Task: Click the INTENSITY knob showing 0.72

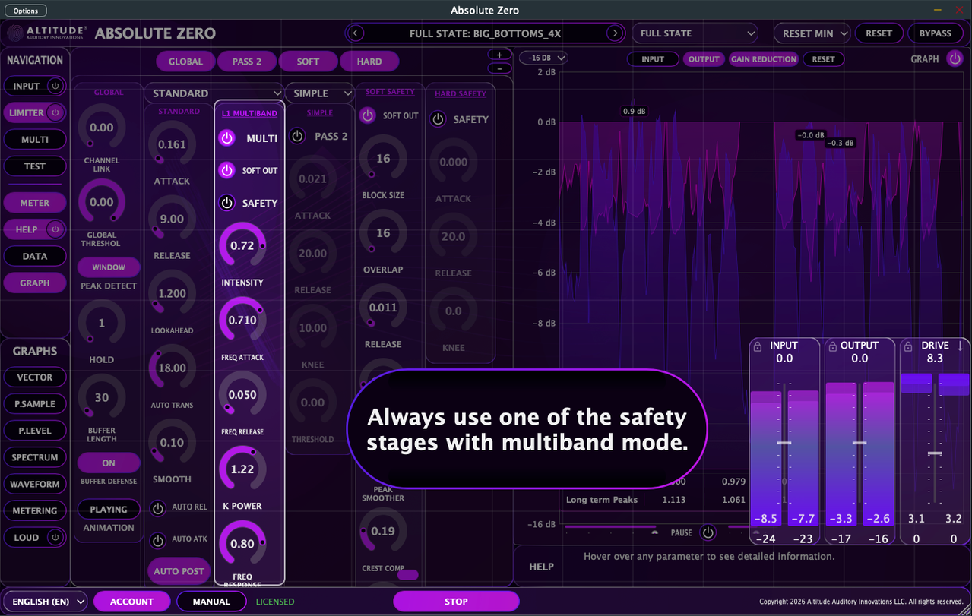Action: (x=242, y=246)
